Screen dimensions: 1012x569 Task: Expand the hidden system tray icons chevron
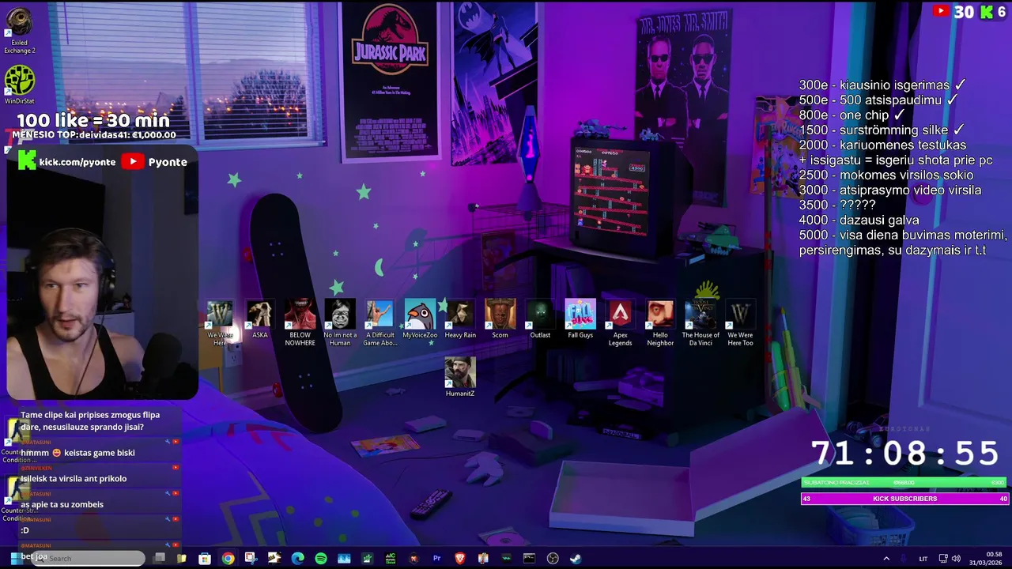coord(885,559)
